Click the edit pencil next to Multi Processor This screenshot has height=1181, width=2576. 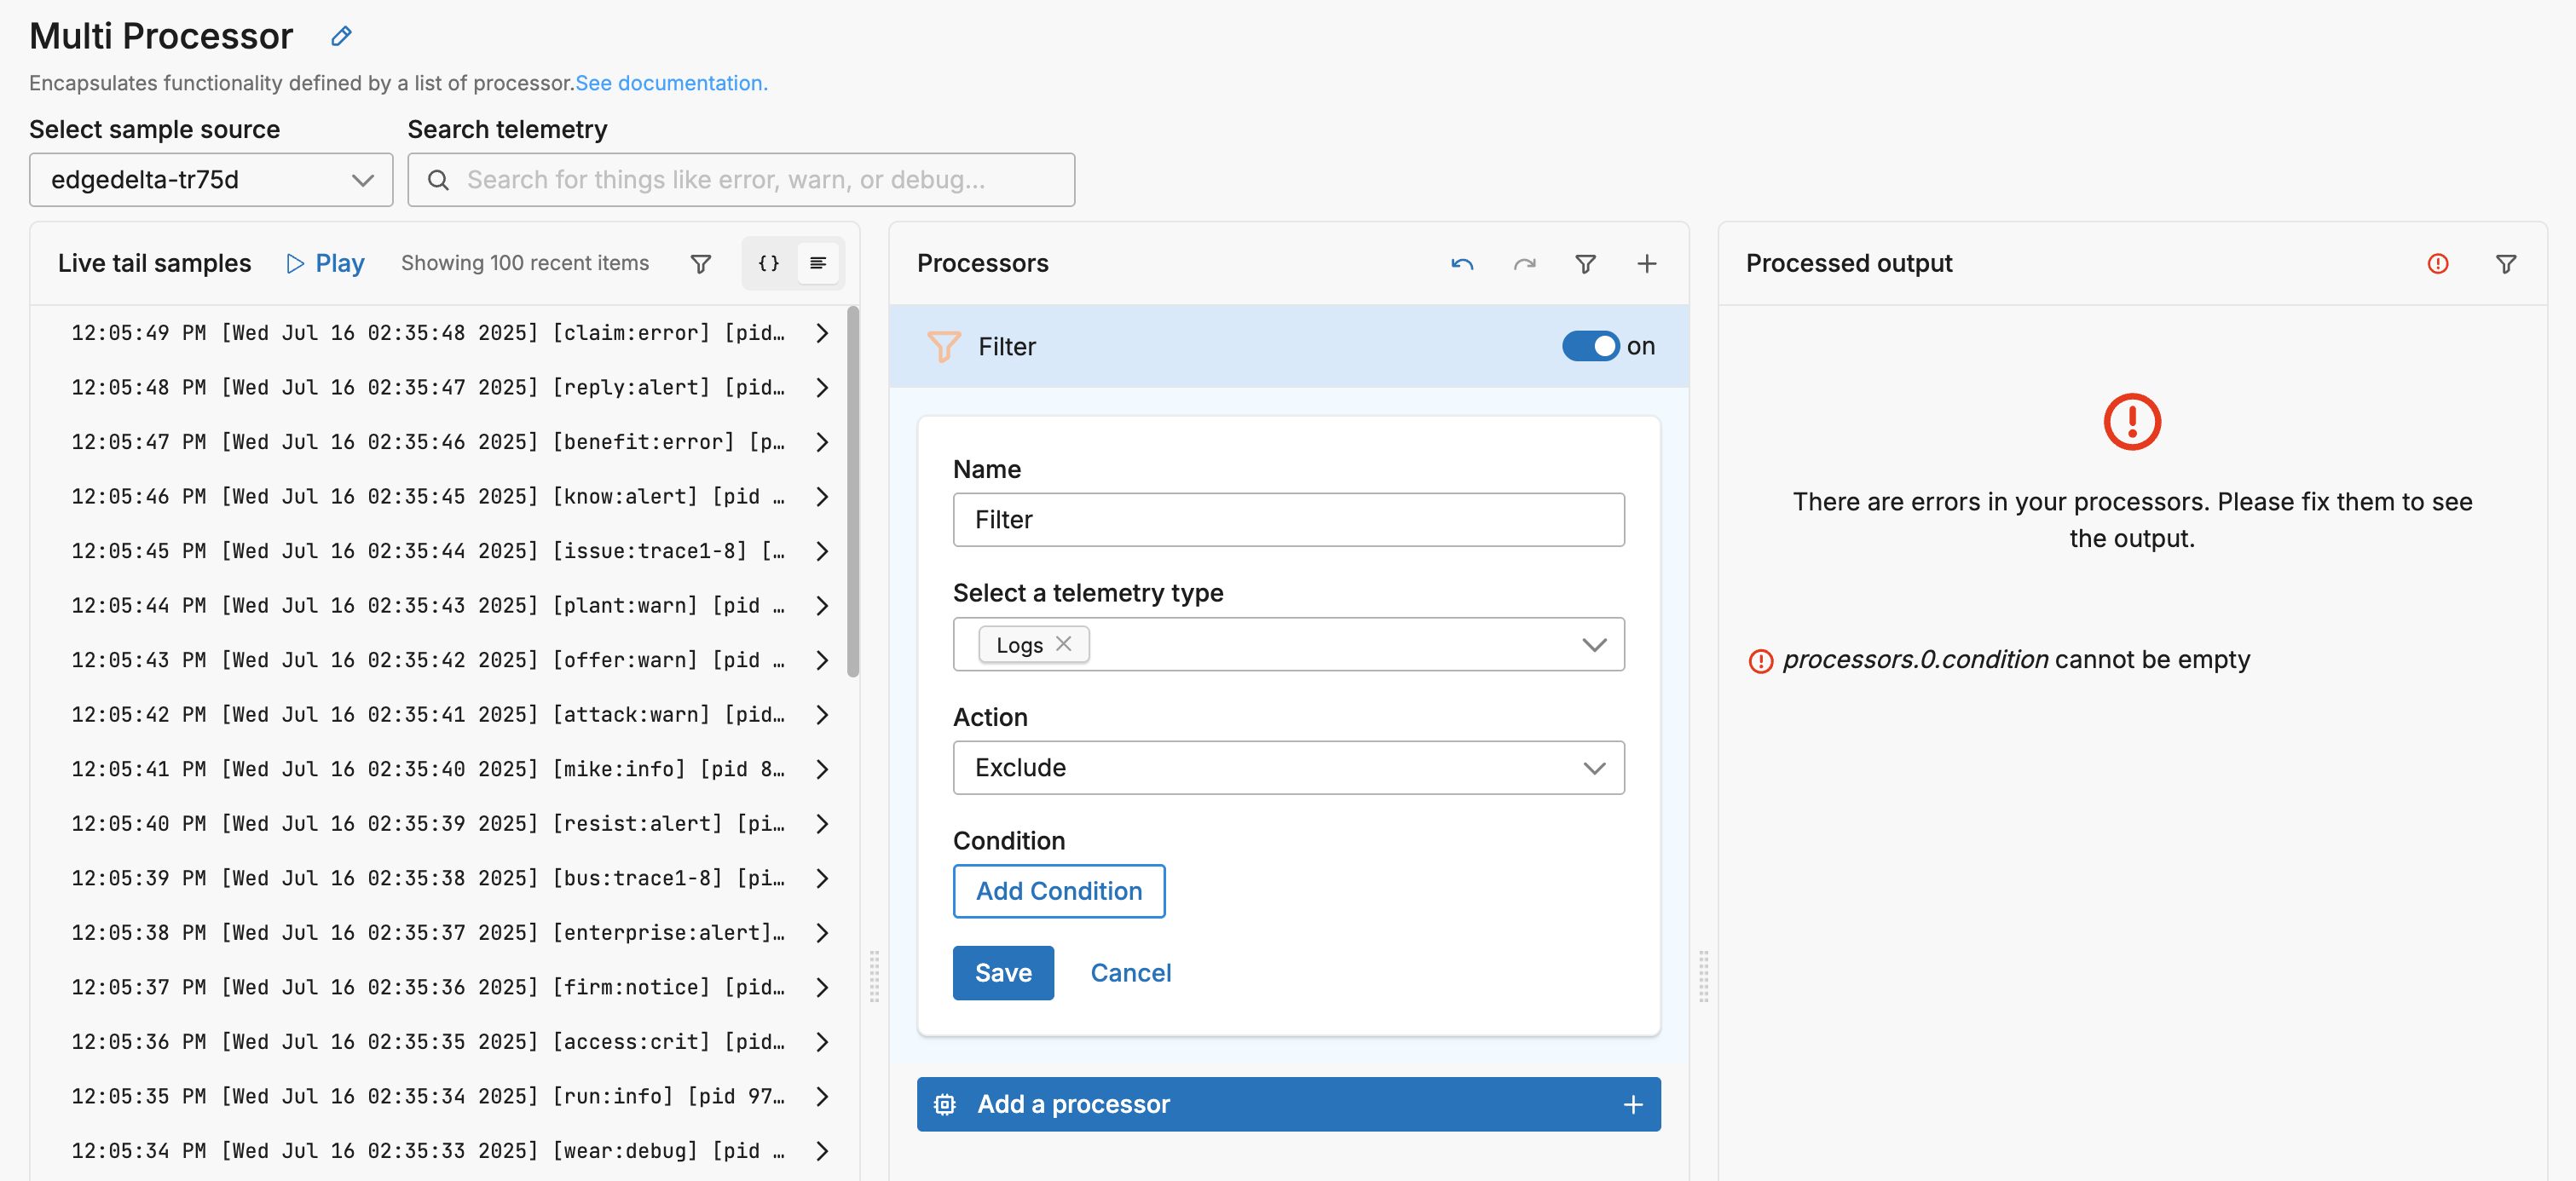point(341,36)
